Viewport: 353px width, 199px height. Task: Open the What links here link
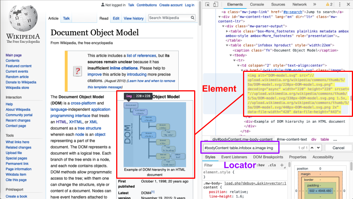(x=17, y=142)
